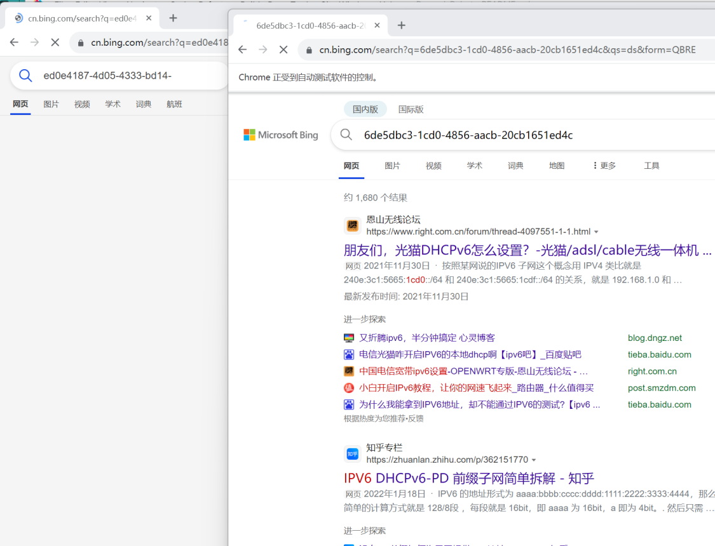Expand dropdown arrow after zhuanlan.zhihu.com URL
Screen dimensions: 715x546
tap(533, 460)
